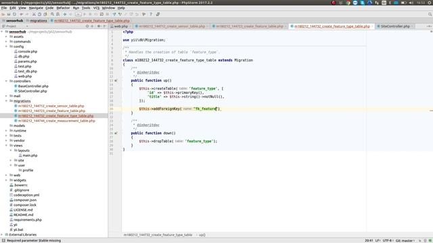This screenshot has width=433, height=243.
Task: Click the Find magnifier icon in toolbar
Action: point(52,14)
